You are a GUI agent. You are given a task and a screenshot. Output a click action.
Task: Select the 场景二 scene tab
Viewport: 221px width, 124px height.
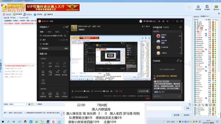tap(50, 32)
